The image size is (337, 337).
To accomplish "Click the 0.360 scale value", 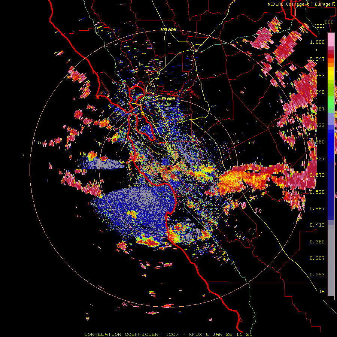I will point(317,242).
